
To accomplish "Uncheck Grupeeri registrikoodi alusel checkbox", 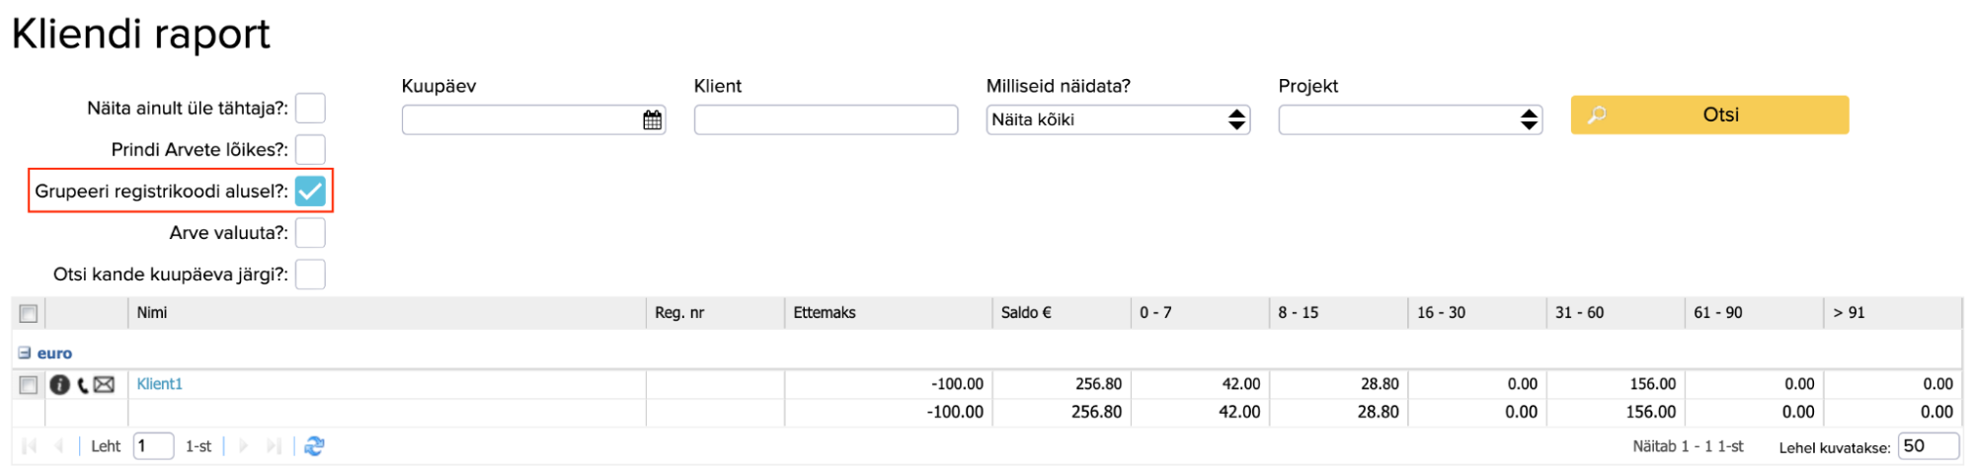I will point(310,191).
